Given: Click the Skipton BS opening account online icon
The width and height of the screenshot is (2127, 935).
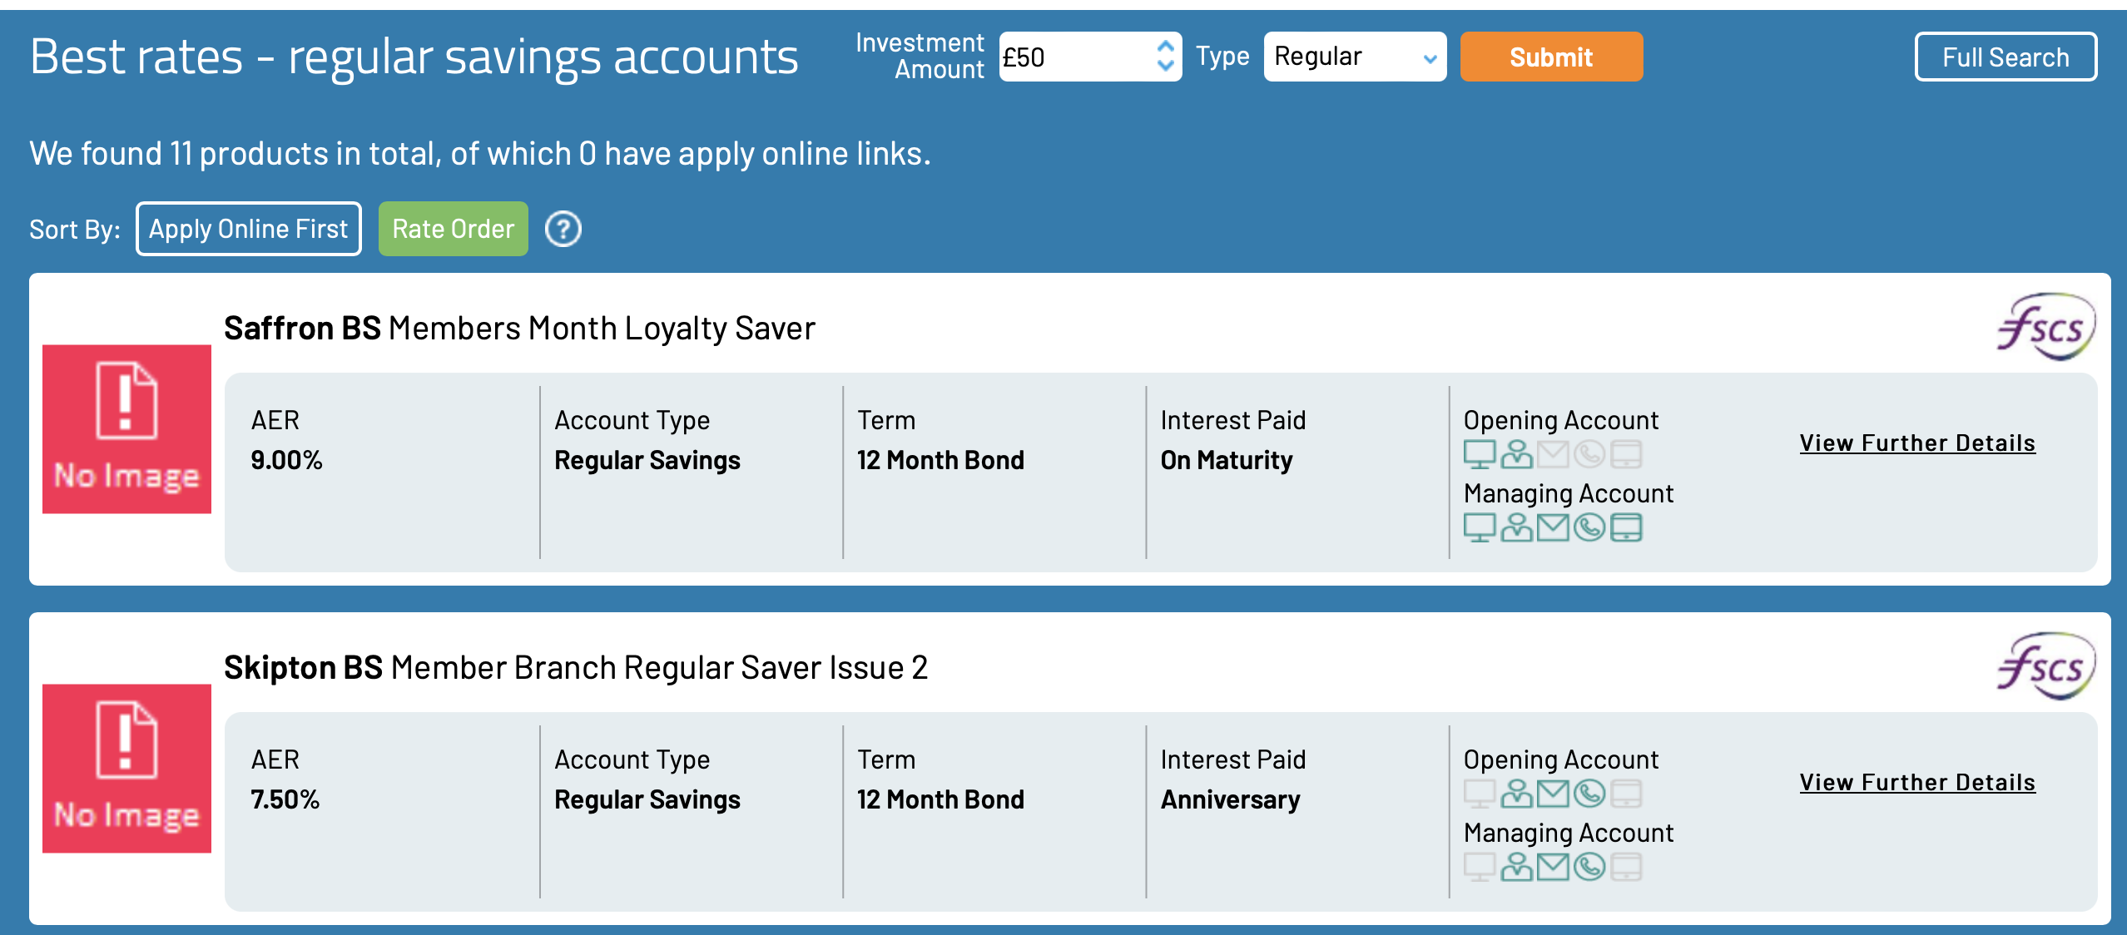Looking at the screenshot, I should click(1480, 794).
